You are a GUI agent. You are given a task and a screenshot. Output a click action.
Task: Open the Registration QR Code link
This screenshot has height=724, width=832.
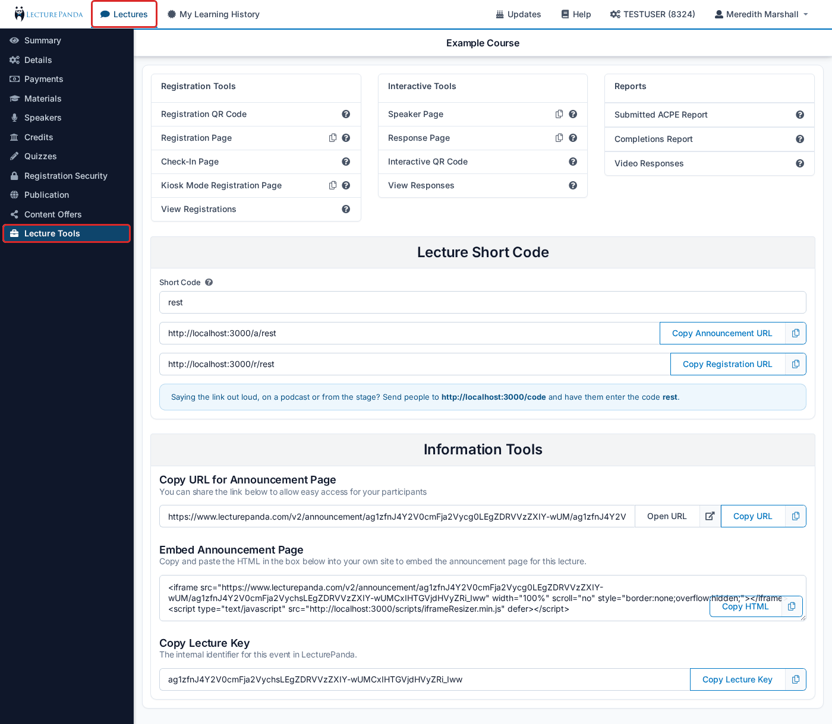[x=204, y=114]
